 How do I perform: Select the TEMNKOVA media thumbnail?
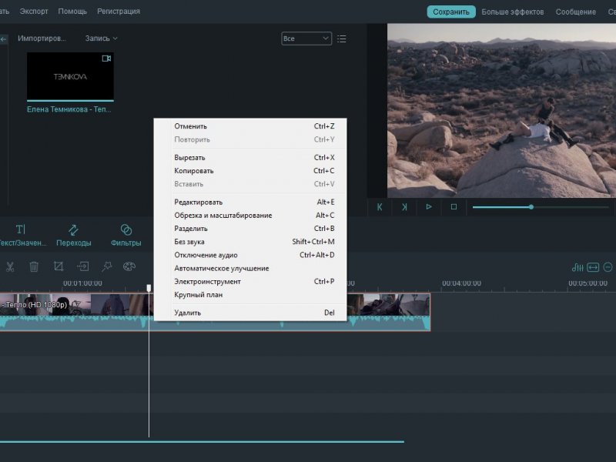coord(70,76)
